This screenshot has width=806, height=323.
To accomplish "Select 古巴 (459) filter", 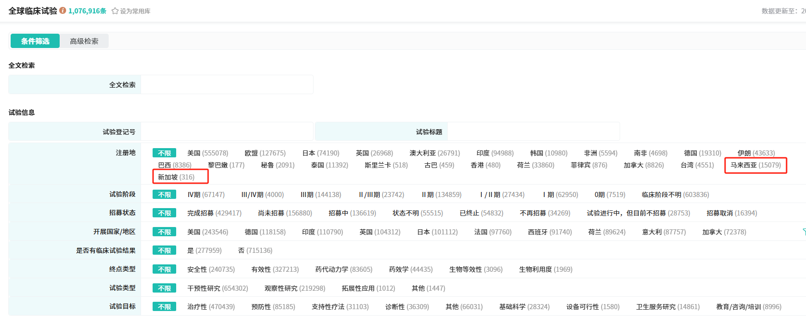I will tap(439, 165).
